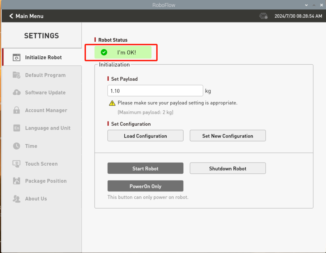This screenshot has height=253, width=326.
Task: Click the Set Payload input field
Action: [x=155, y=91]
